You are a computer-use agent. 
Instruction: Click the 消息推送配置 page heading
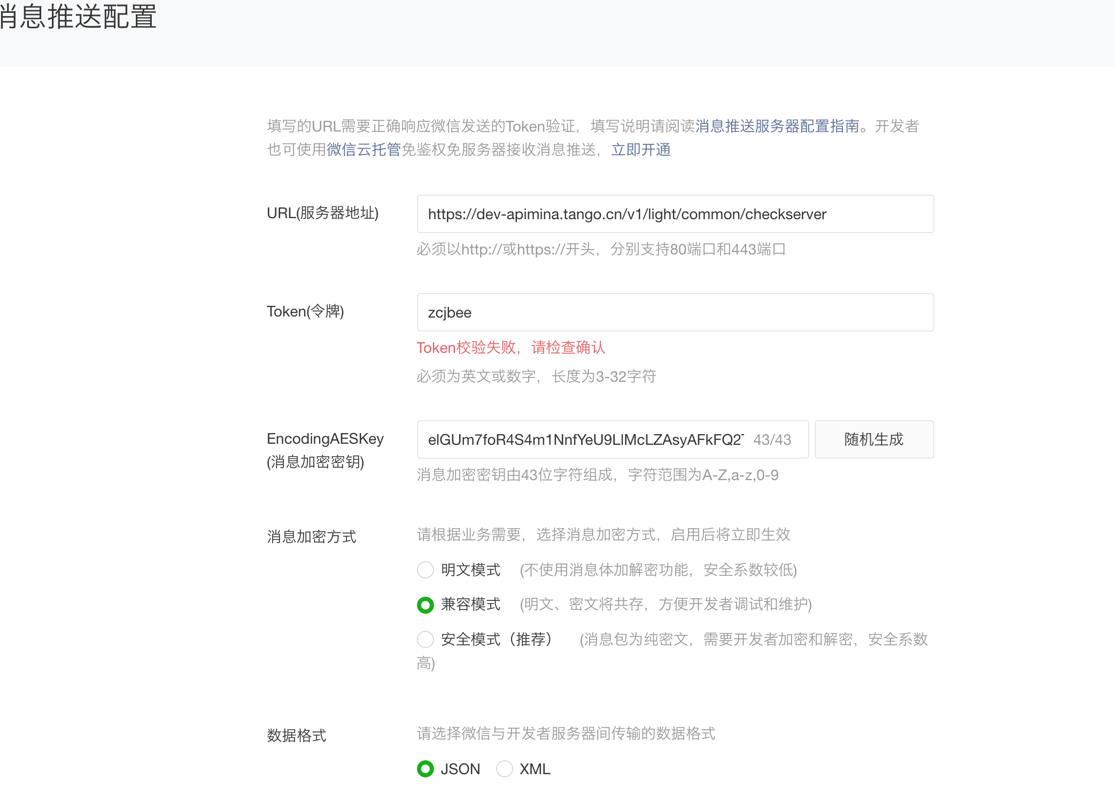click(78, 16)
